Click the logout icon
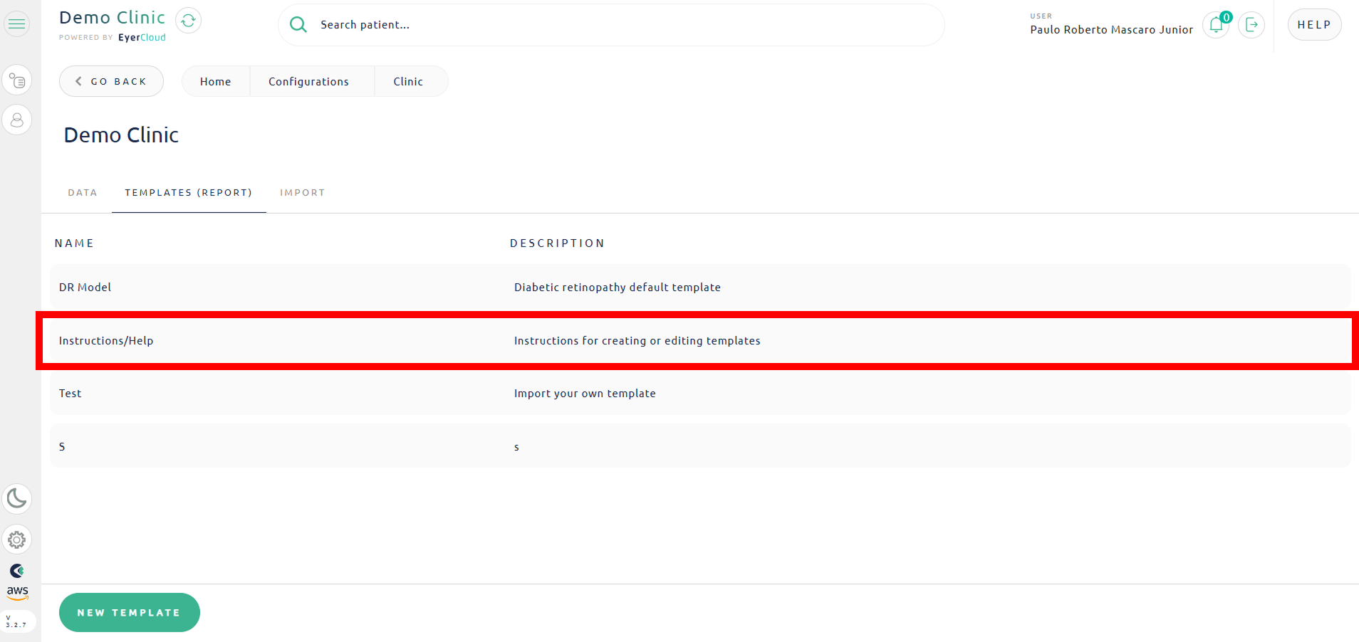Viewport: 1359px width, 642px height. [1251, 25]
